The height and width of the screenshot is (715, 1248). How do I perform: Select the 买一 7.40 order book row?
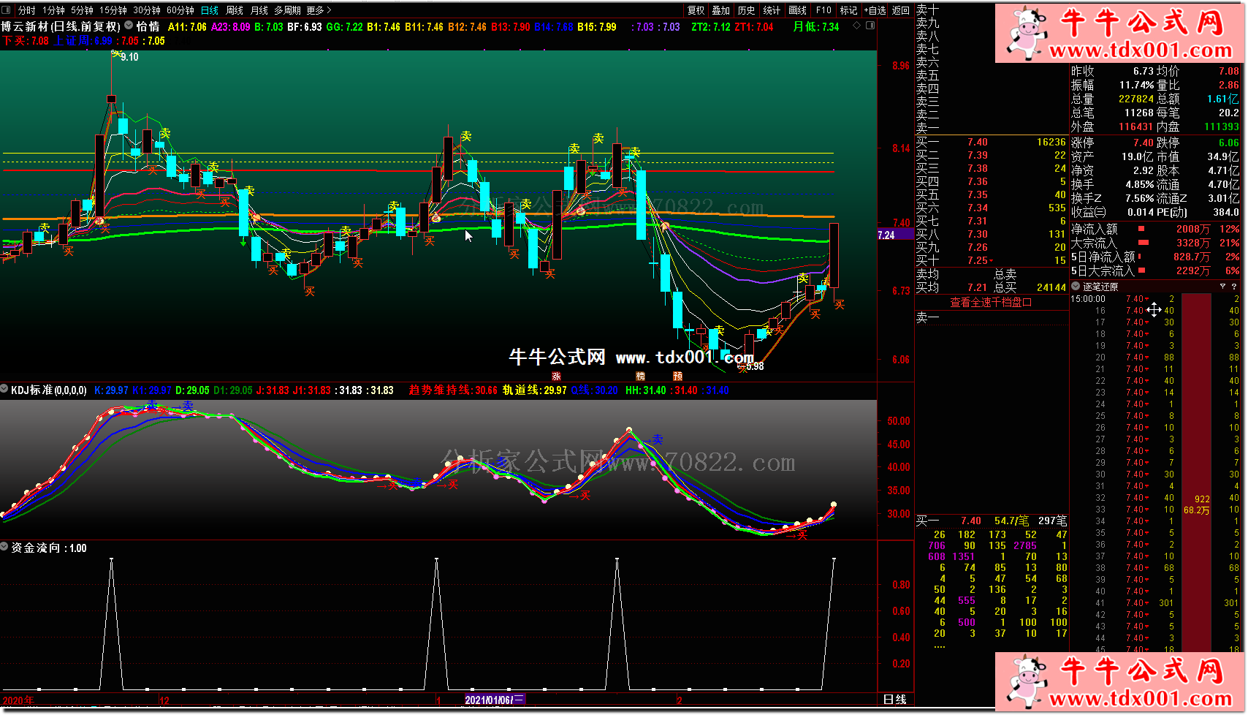pos(991,142)
